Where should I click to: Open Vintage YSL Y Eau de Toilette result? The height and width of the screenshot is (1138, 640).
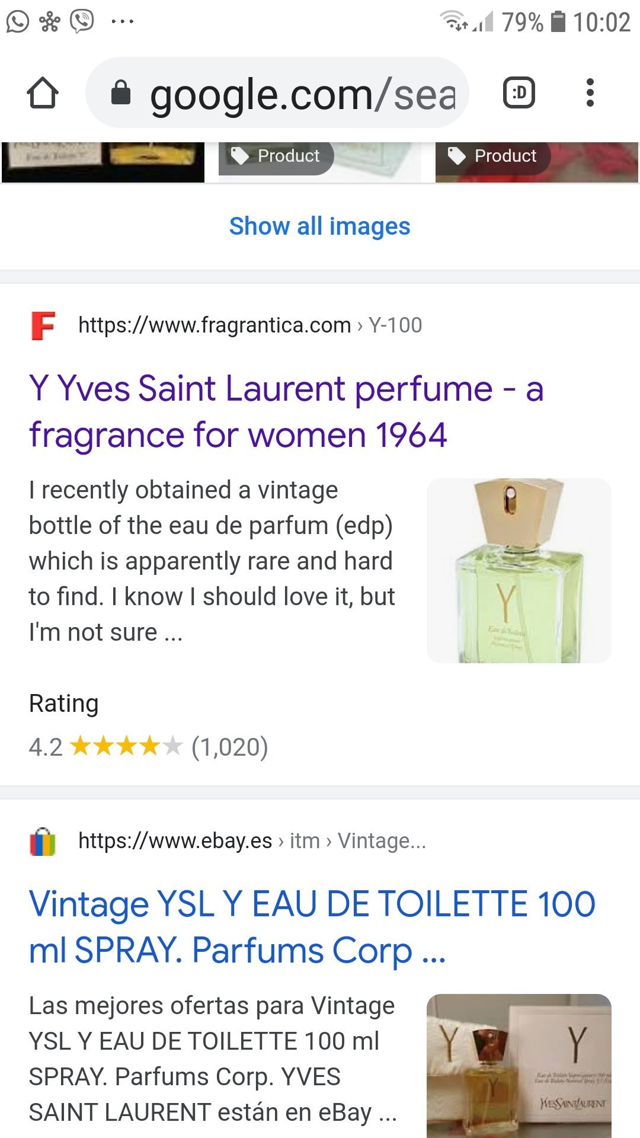pos(312,927)
